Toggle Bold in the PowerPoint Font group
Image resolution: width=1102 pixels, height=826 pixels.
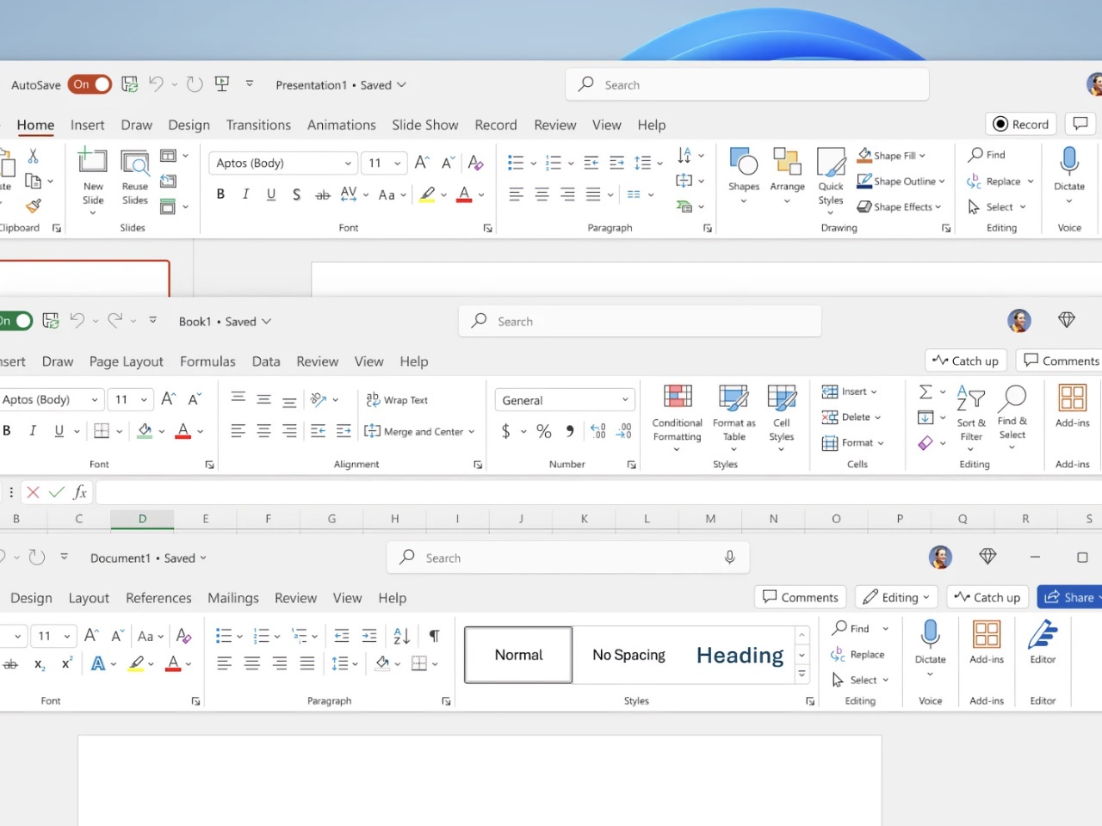coord(220,194)
